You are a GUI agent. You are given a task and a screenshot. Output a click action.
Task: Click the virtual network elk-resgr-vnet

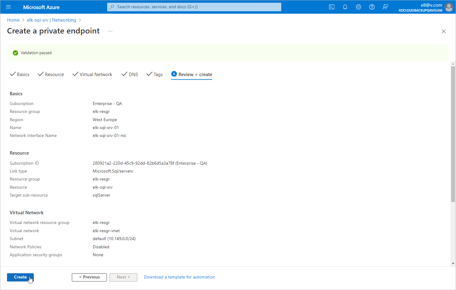tap(106, 231)
